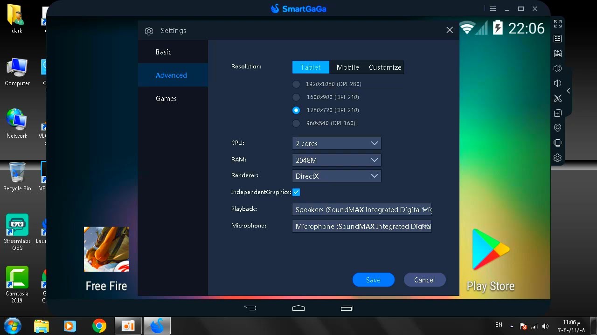Open the media player taskbar icon
Screen dimensions: 597x335
pos(70,326)
